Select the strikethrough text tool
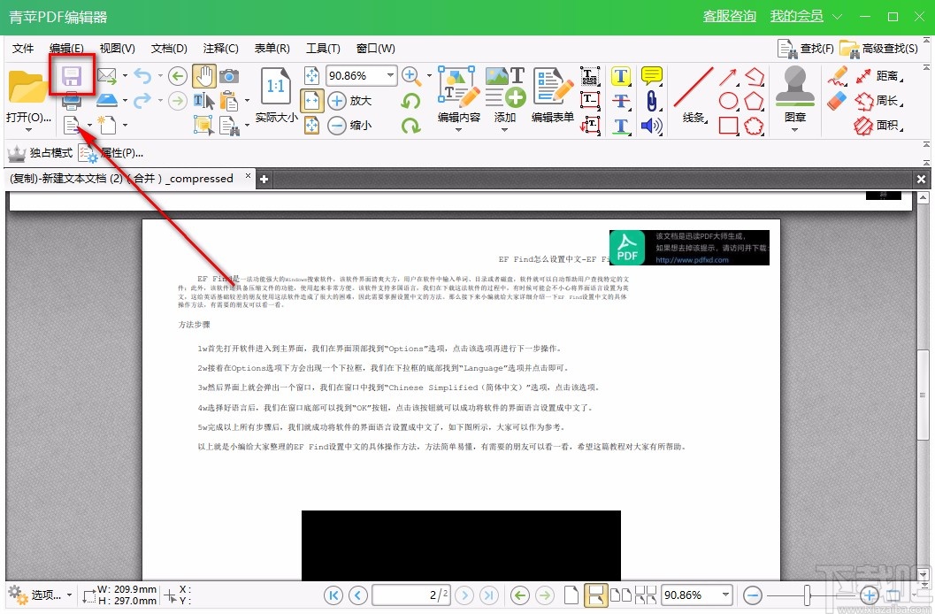 point(621,101)
